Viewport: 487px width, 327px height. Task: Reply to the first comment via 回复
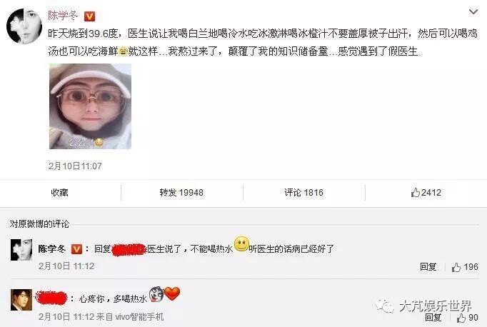[428, 267]
